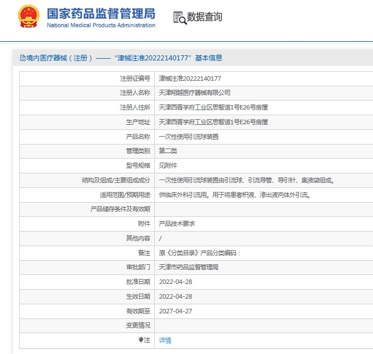Click the 其他内容 label
Viewport: 373px width, 354px height.
click(138, 238)
